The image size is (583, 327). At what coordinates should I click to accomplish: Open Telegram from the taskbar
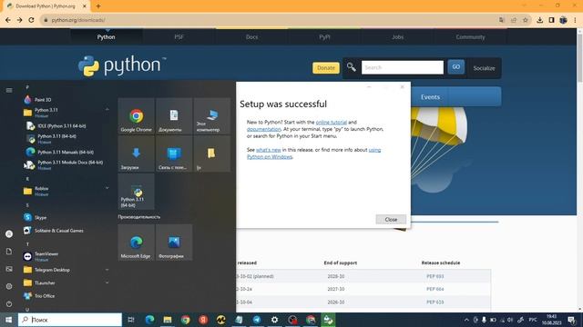click(x=257, y=320)
